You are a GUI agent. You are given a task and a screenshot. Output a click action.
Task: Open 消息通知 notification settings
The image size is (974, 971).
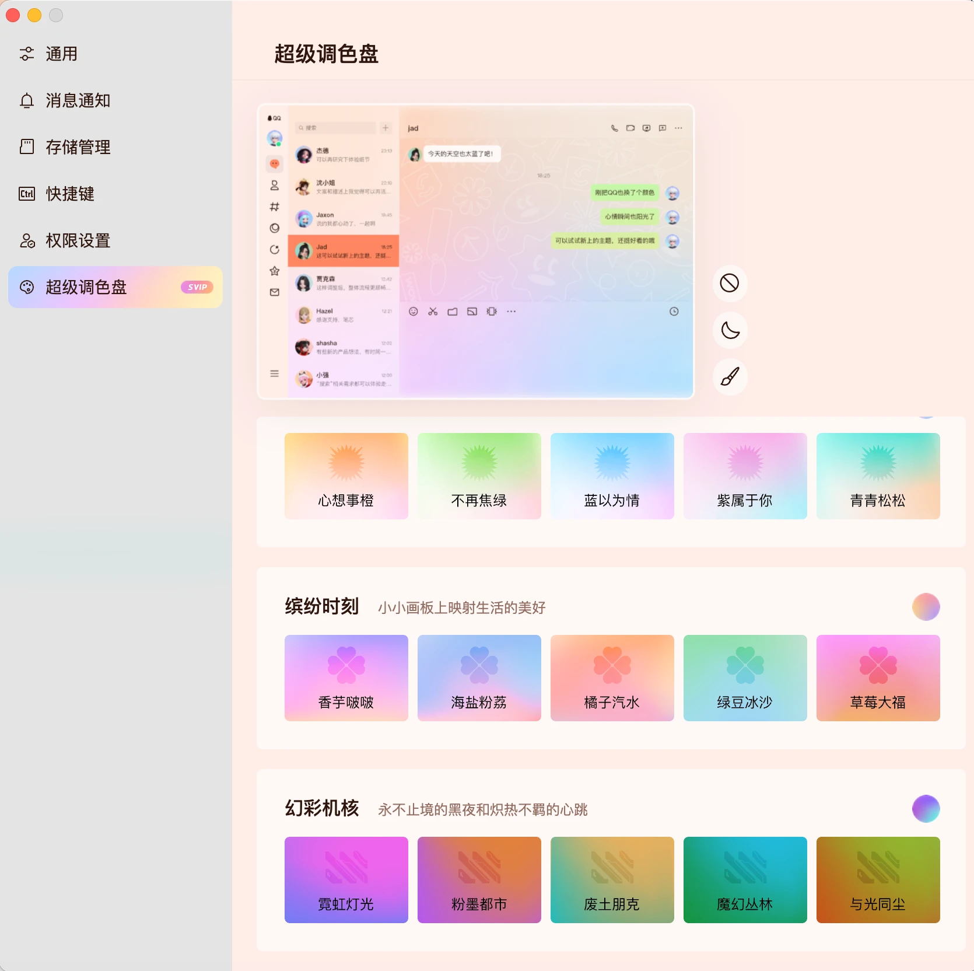point(78,100)
